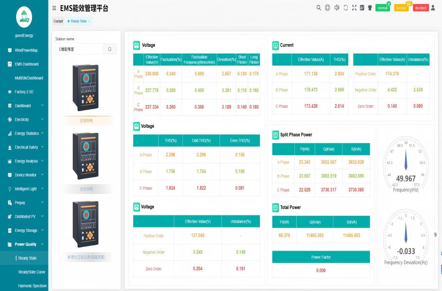Click the refresh icon in the header
Viewport: 442px width, 291px height.
[x=345, y=8]
